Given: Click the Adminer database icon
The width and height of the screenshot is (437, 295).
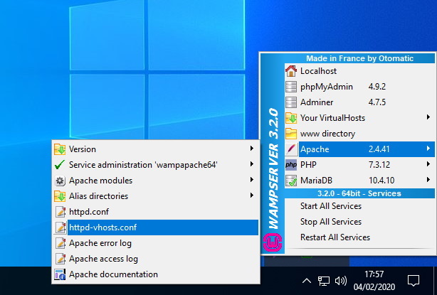Looking at the screenshot, I should [290, 102].
